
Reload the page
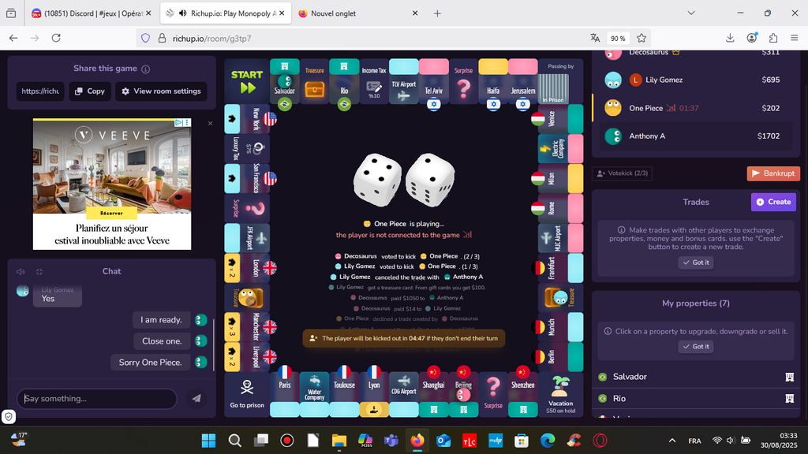point(56,38)
